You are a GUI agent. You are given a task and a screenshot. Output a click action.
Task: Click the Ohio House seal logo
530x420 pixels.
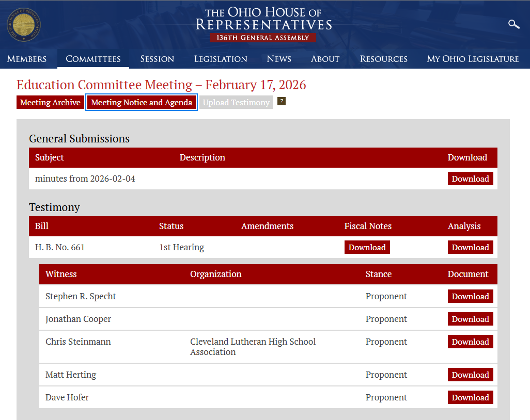(24, 25)
